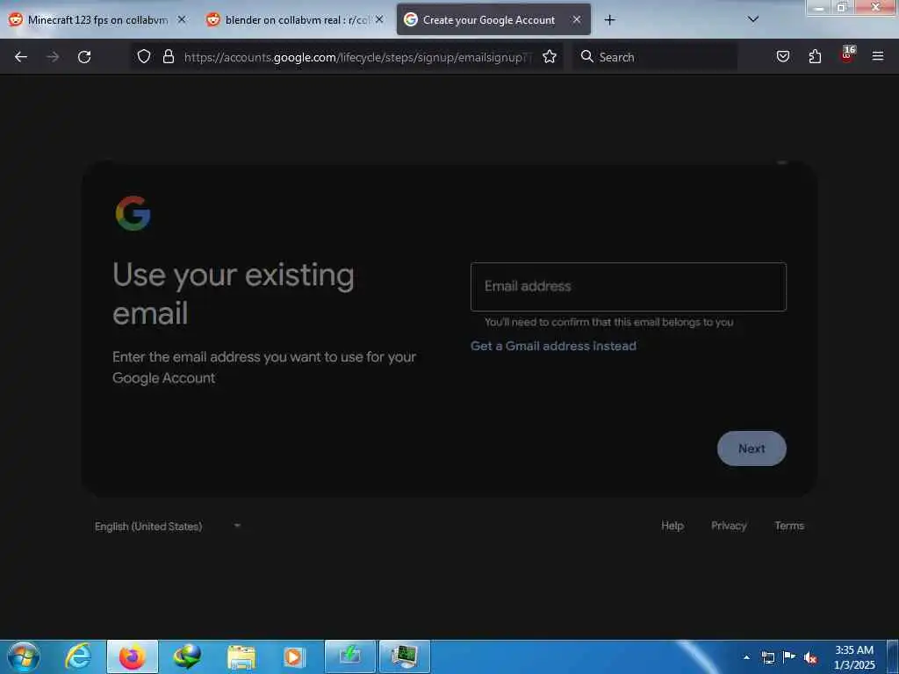Launch Internet Explorer from taskbar
This screenshot has width=899, height=674.
click(78, 656)
